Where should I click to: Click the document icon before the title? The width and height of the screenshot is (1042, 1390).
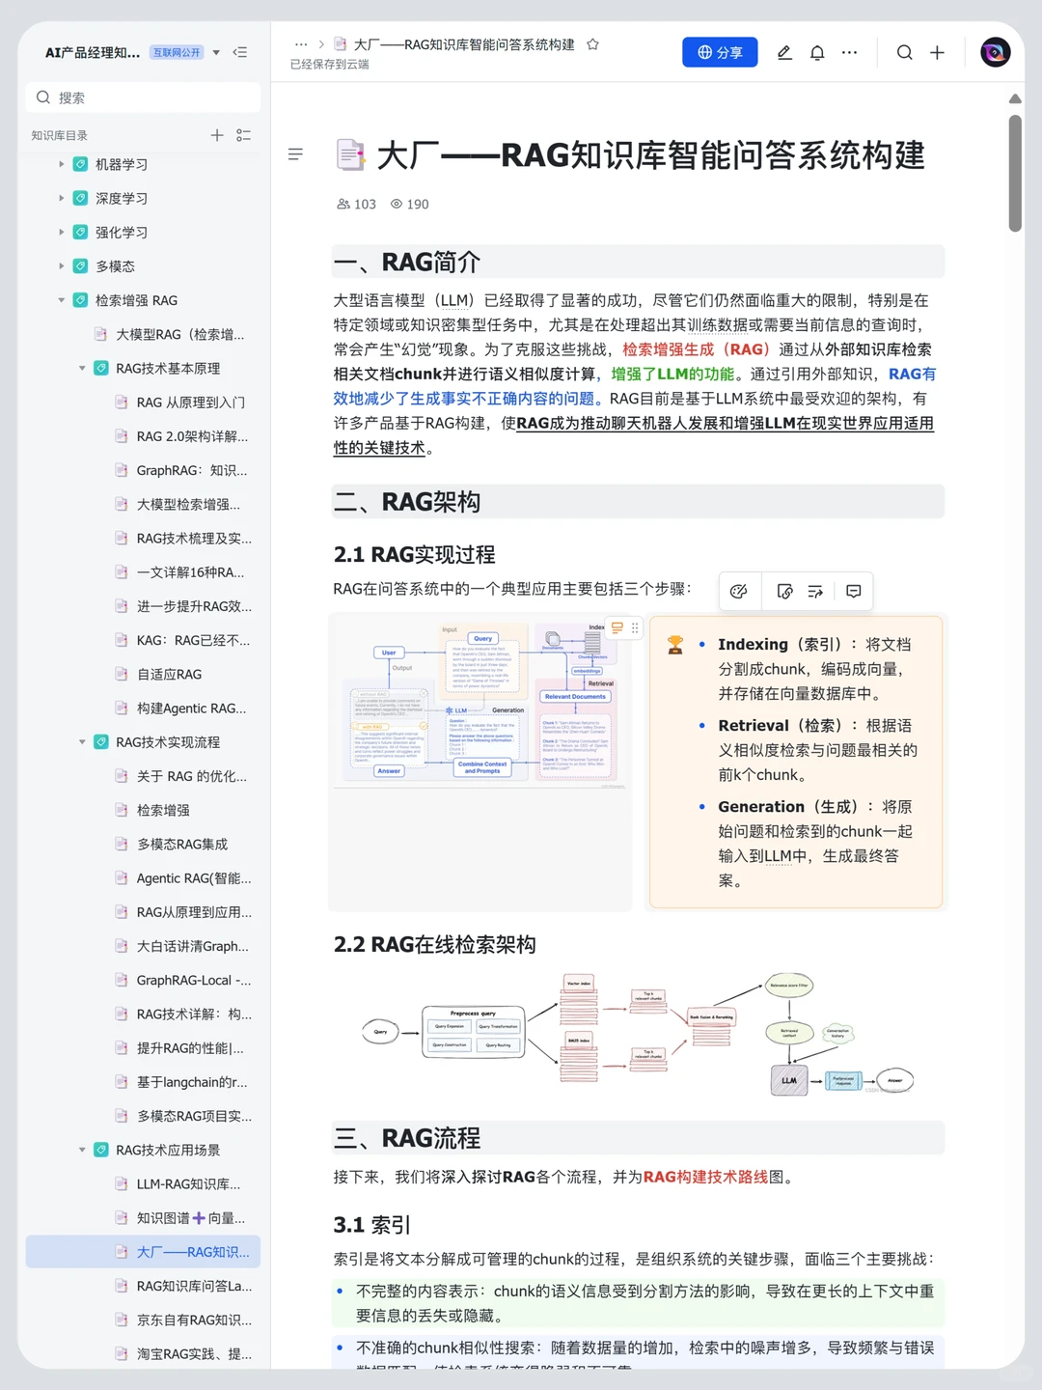pyautogui.click(x=349, y=155)
